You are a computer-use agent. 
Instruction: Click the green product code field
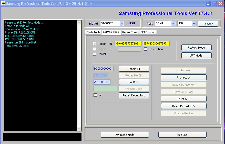pyautogui.click(x=105, y=89)
